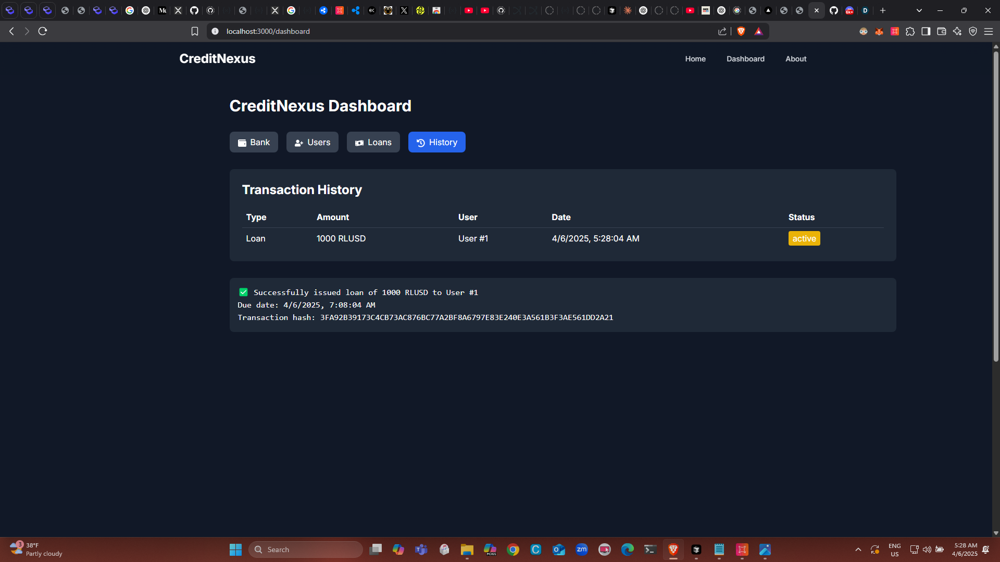
Task: Click the Windows taskbar Search box
Action: [x=306, y=550]
